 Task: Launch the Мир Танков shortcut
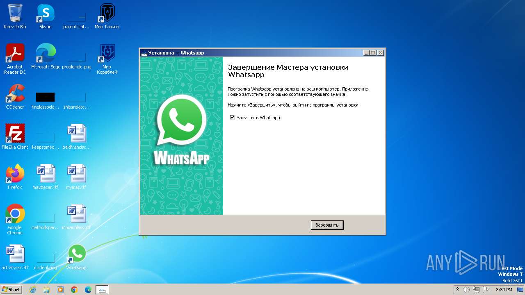click(x=107, y=16)
